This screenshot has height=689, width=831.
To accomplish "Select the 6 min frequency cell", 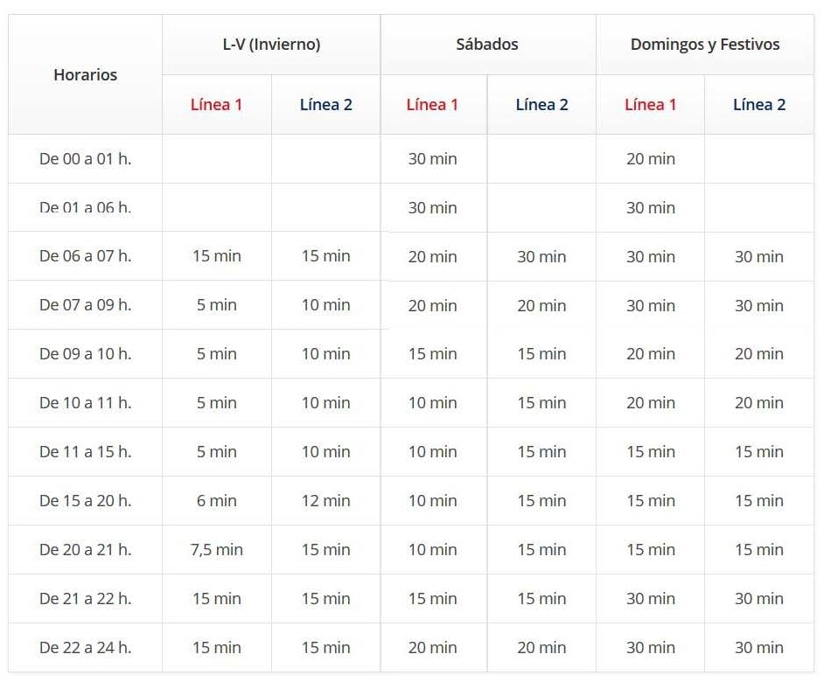I will point(216,501).
